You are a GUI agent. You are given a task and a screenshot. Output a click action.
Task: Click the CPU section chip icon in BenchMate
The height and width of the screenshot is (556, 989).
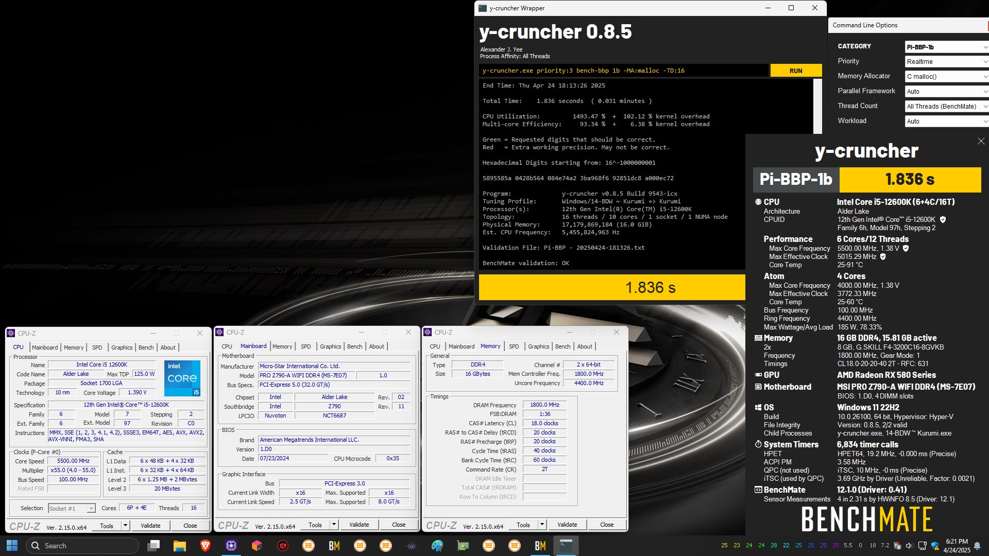point(758,202)
